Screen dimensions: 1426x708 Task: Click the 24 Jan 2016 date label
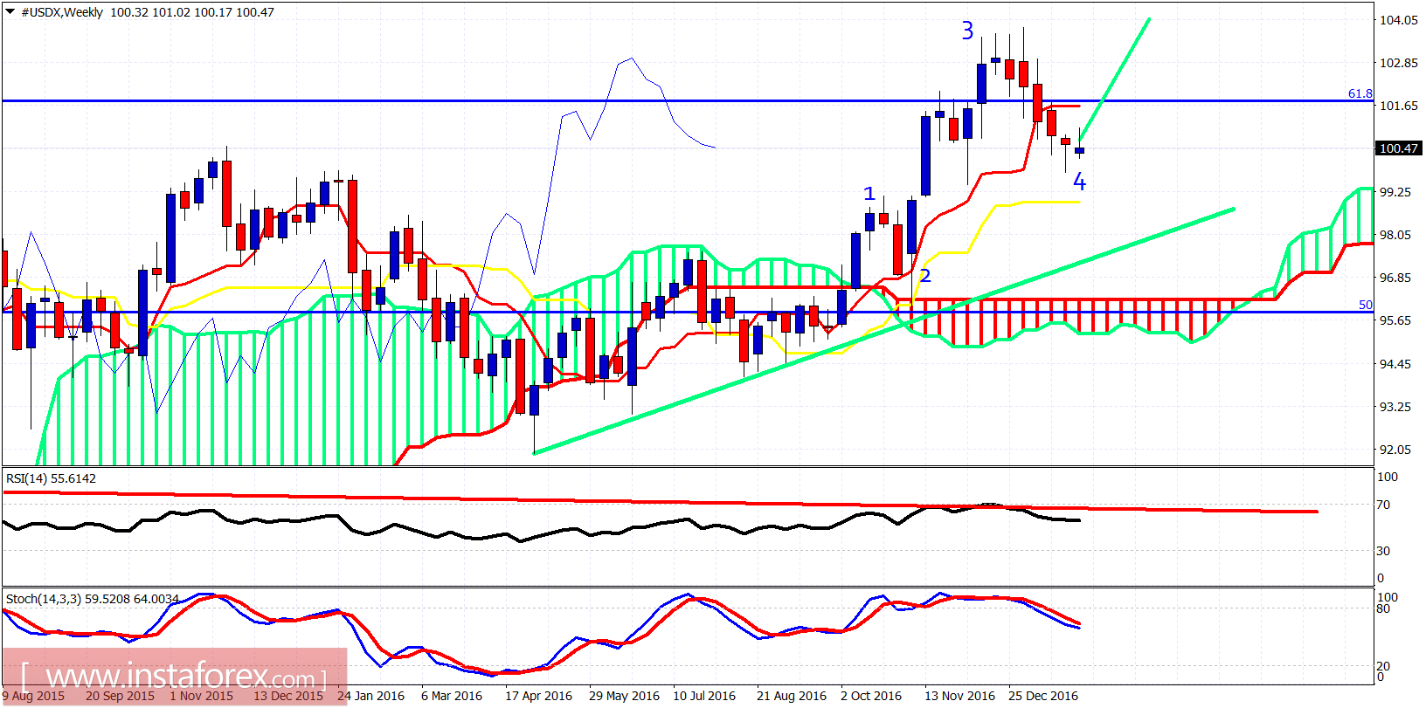[x=371, y=696]
